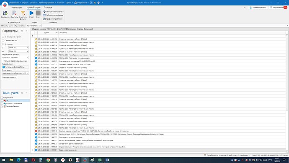
Task: Click the info icon of Задание остановлено row
Action: tap(36, 150)
